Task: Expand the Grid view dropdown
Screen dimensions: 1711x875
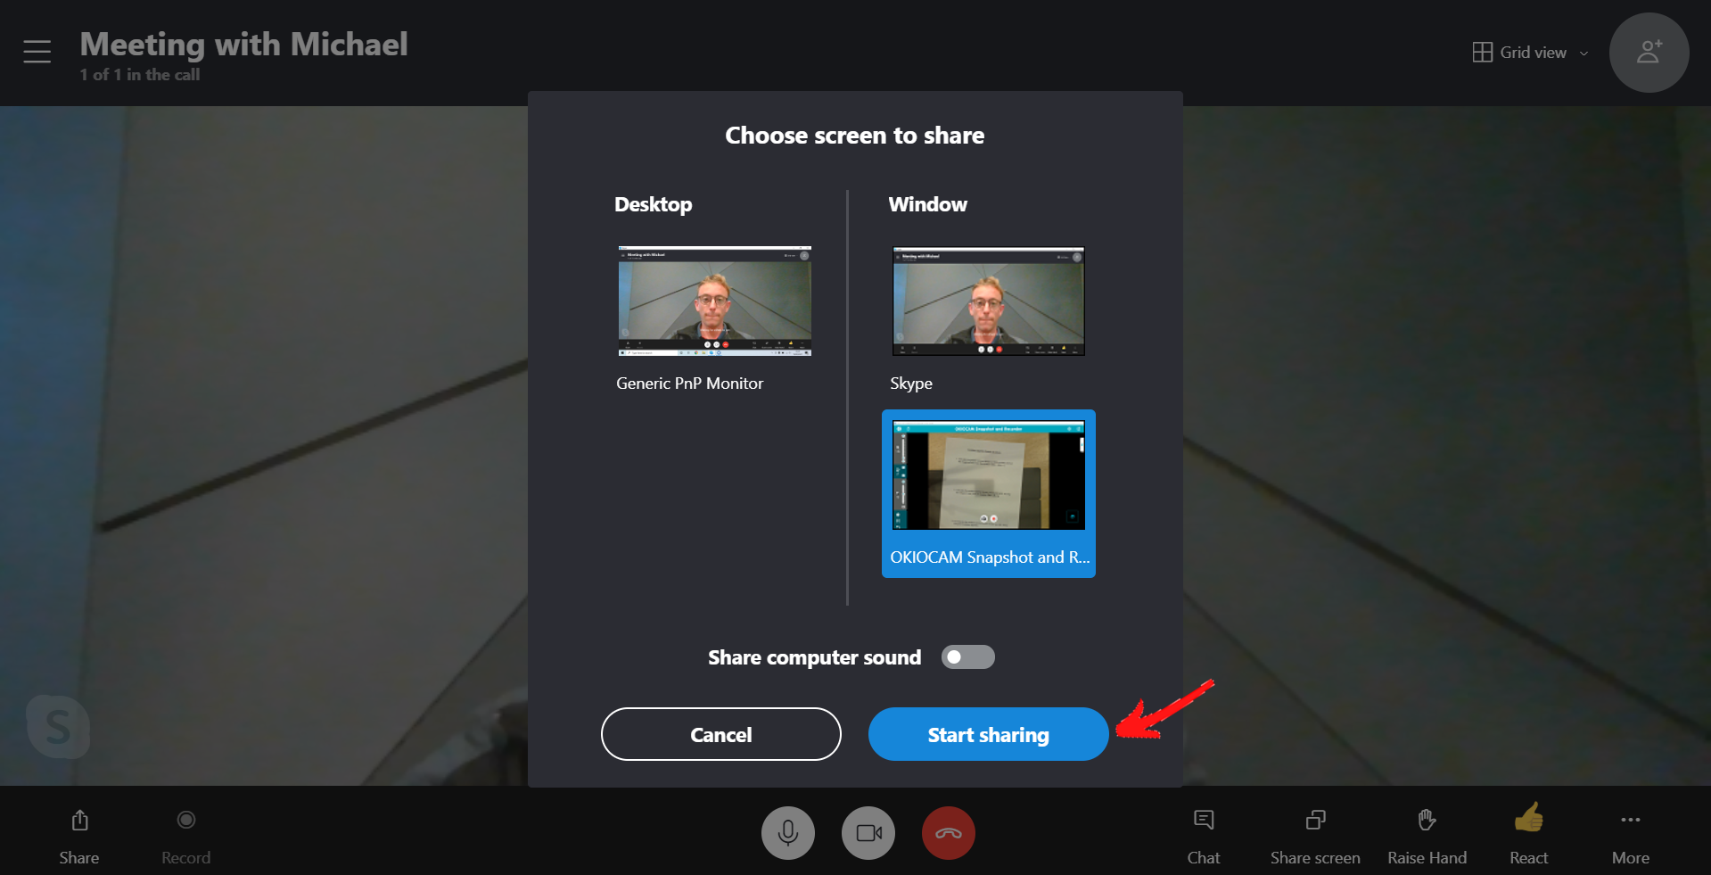Action: pyautogui.click(x=1530, y=53)
